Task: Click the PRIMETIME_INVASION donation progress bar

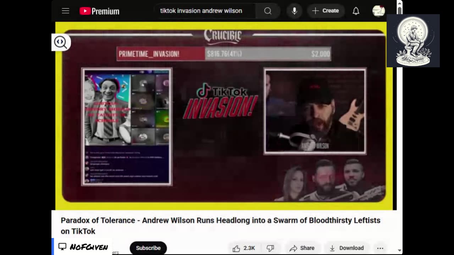Action: 224,54
